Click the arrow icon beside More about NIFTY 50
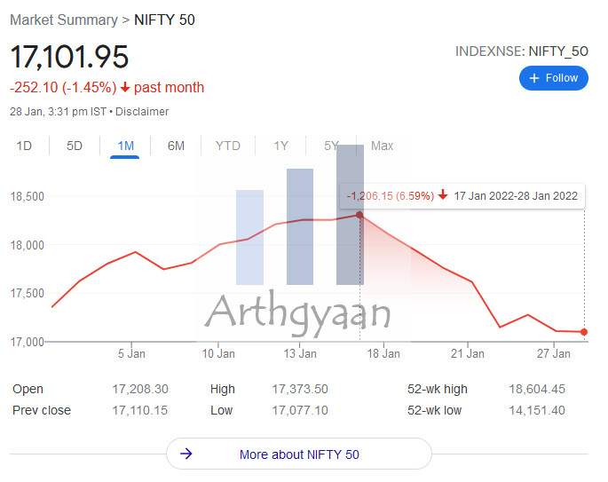This screenshot has width=608, height=482. point(186,454)
